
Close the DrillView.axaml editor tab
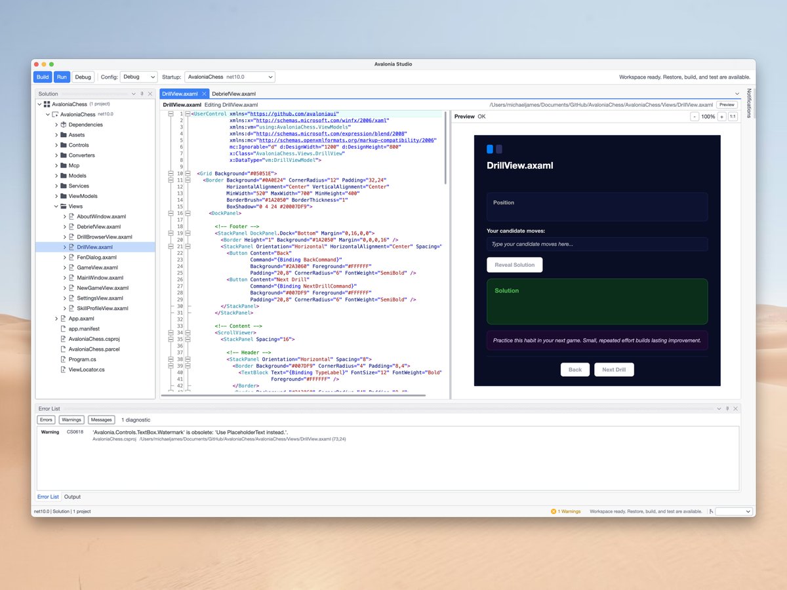(204, 94)
